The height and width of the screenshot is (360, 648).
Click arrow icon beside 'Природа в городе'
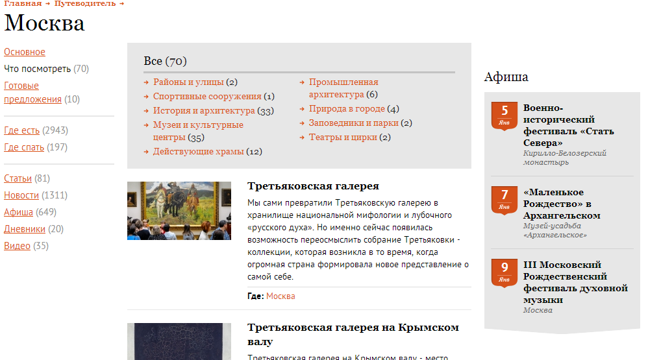click(302, 110)
